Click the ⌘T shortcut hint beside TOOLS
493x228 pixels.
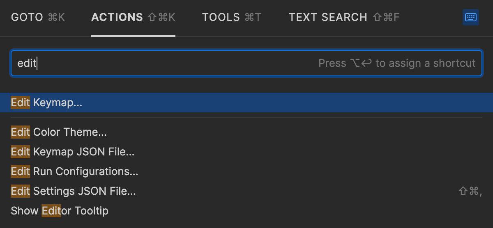click(253, 17)
